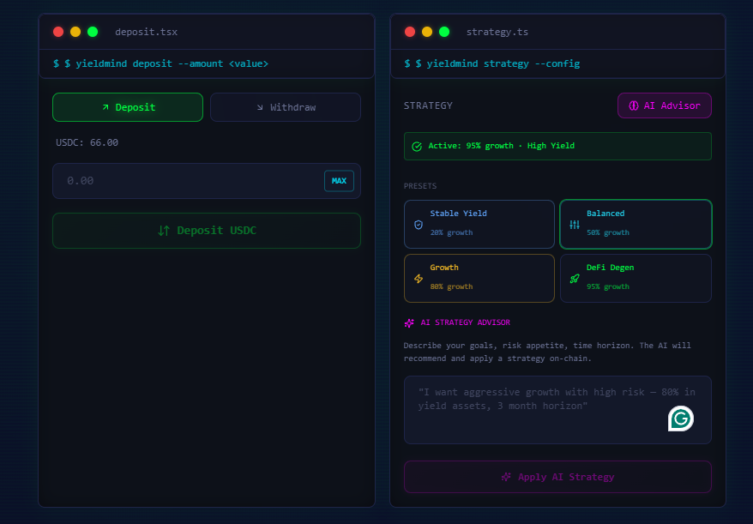
Task: Click the strategy.ts window title
Action: (497, 33)
